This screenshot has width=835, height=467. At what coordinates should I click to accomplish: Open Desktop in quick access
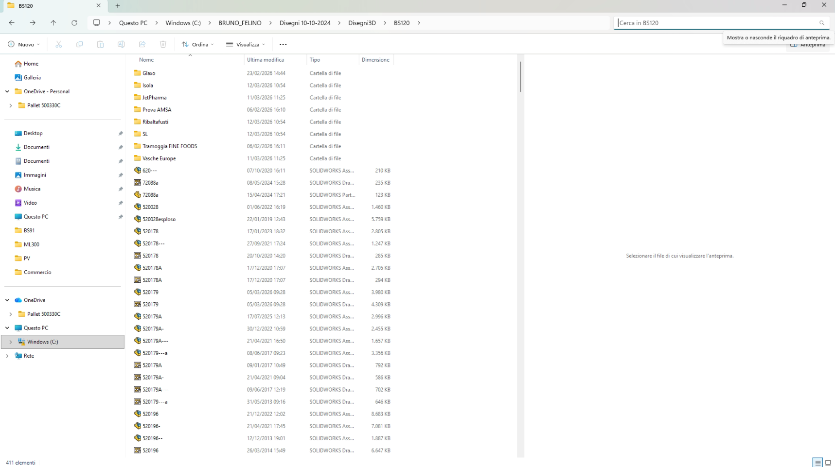pos(33,133)
